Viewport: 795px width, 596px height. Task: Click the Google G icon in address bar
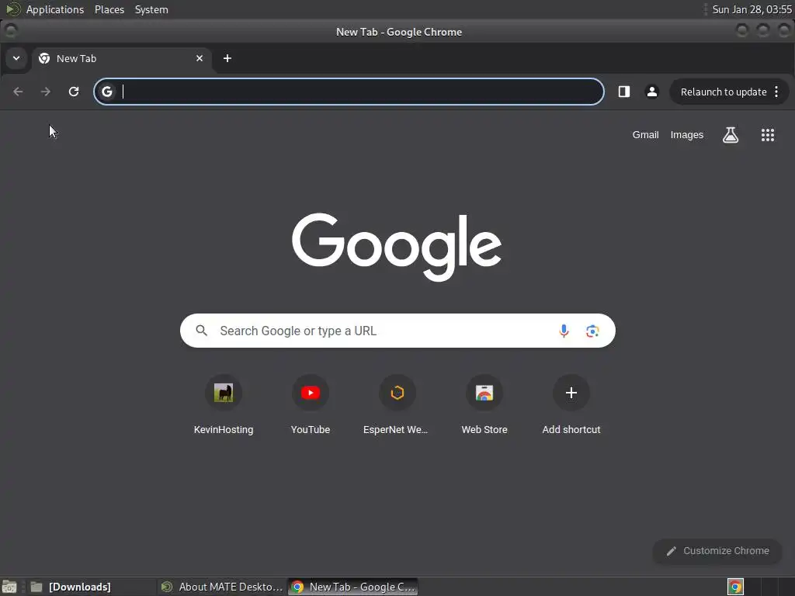107,92
